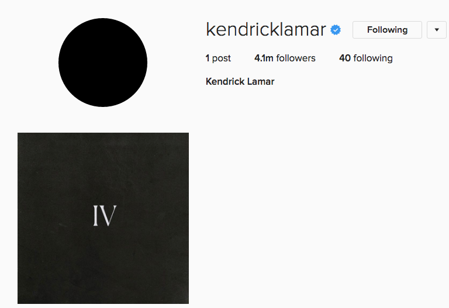This screenshot has height=308, width=449.
Task: Click the white IV numeral on post
Action: [x=105, y=216]
